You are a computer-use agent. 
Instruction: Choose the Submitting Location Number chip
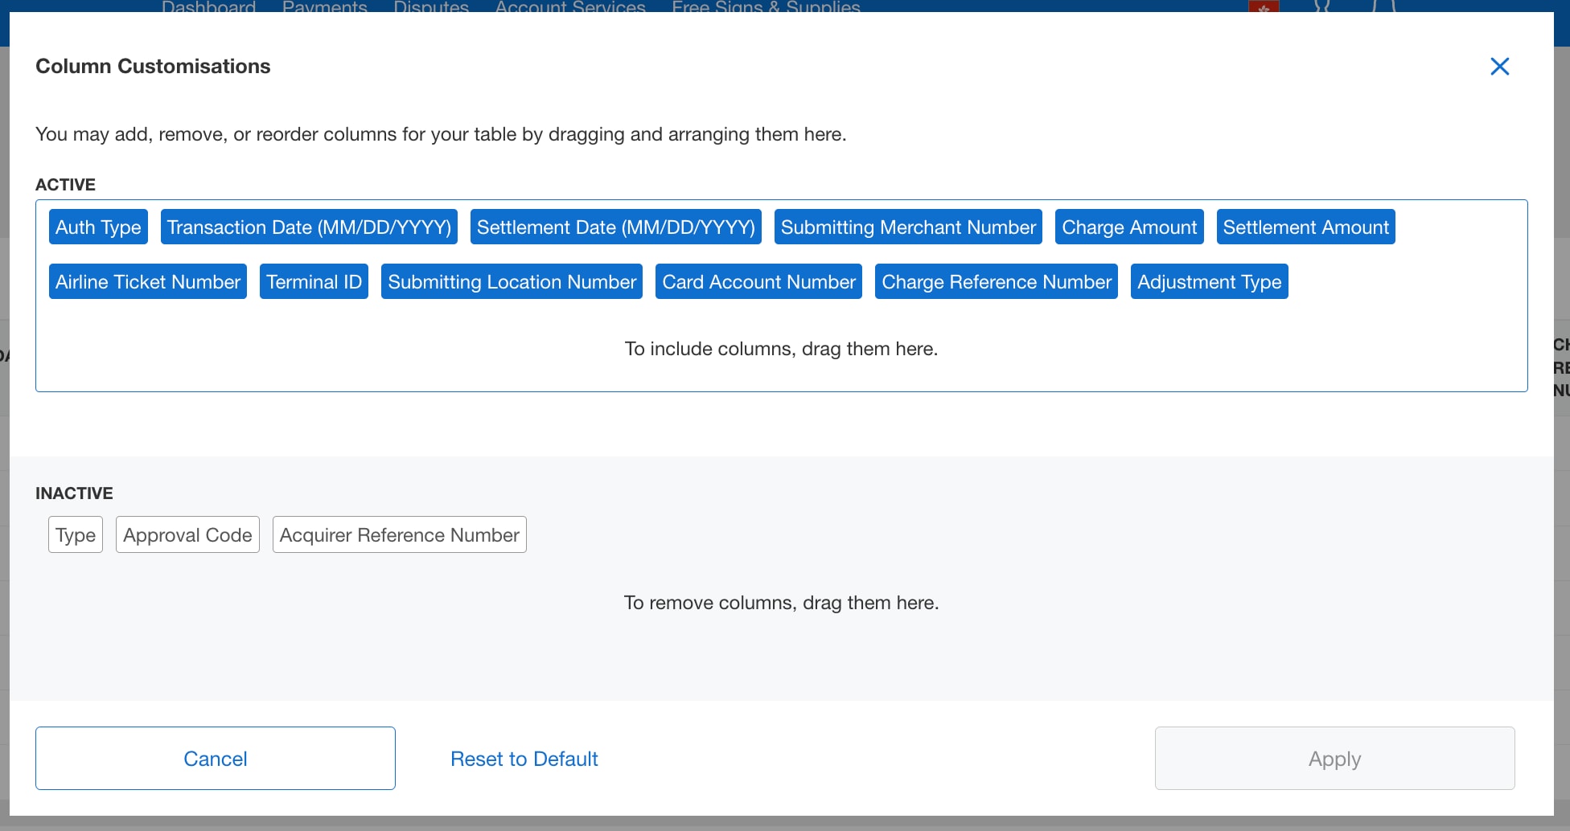click(512, 282)
